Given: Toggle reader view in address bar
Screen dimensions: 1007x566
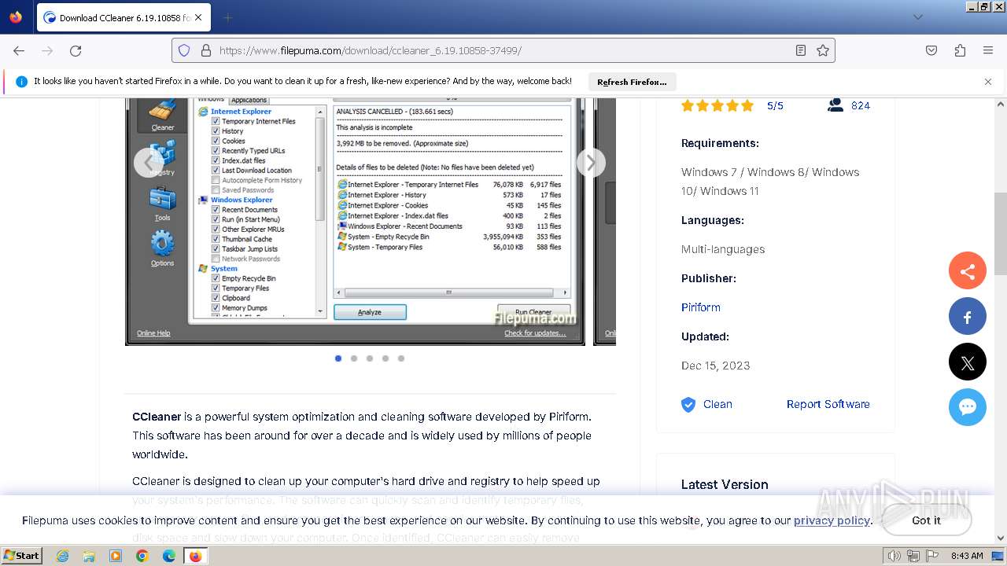Looking at the screenshot, I should [801, 50].
